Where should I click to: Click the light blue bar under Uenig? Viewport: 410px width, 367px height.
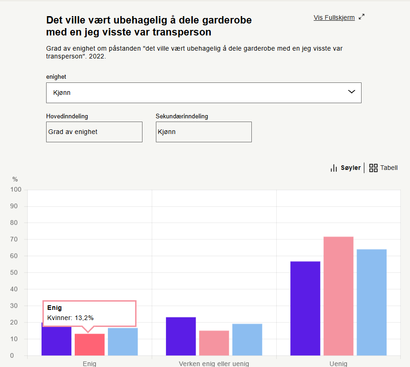tap(372, 303)
